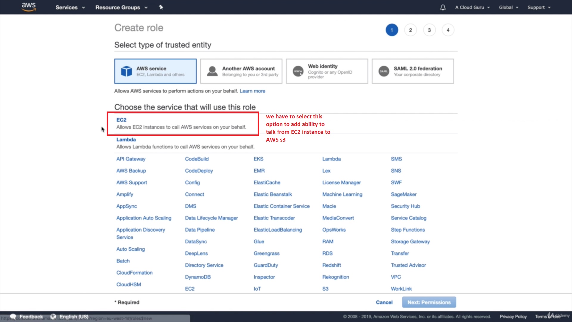Click the Feedback speech bubble icon
This screenshot has width=572, height=322.
point(13,316)
